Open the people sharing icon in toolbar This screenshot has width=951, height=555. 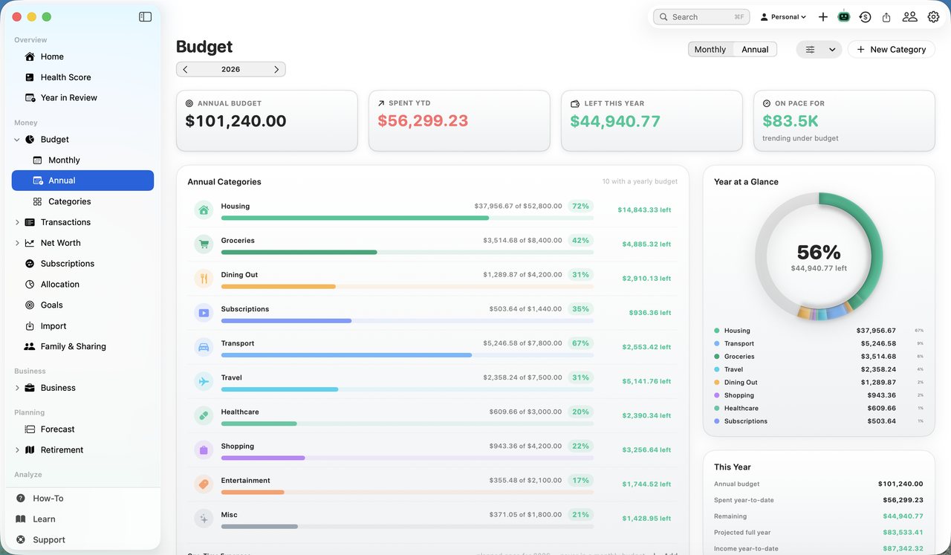coord(909,16)
